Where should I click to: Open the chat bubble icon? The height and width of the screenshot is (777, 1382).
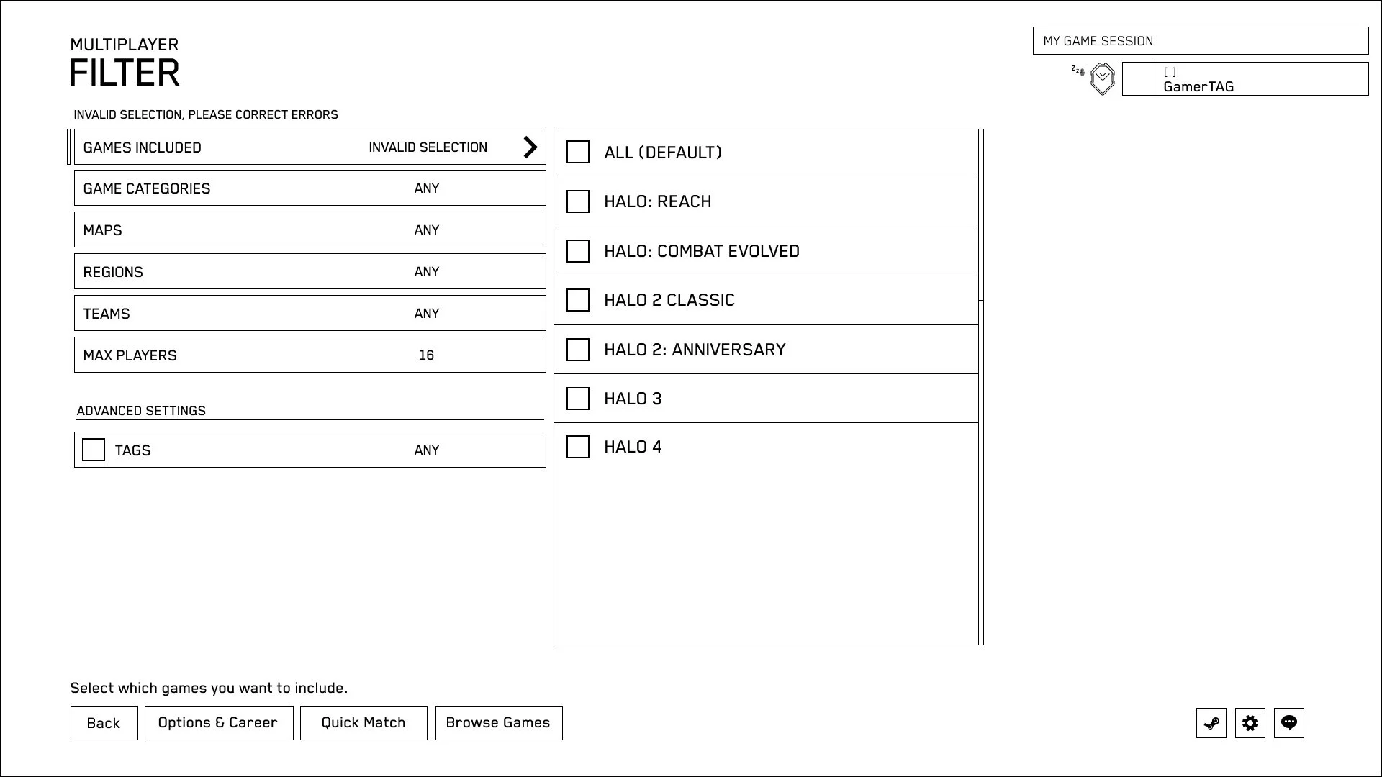1289,723
